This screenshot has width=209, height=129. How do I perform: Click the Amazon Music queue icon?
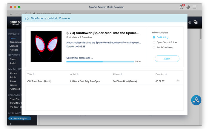[196, 22]
